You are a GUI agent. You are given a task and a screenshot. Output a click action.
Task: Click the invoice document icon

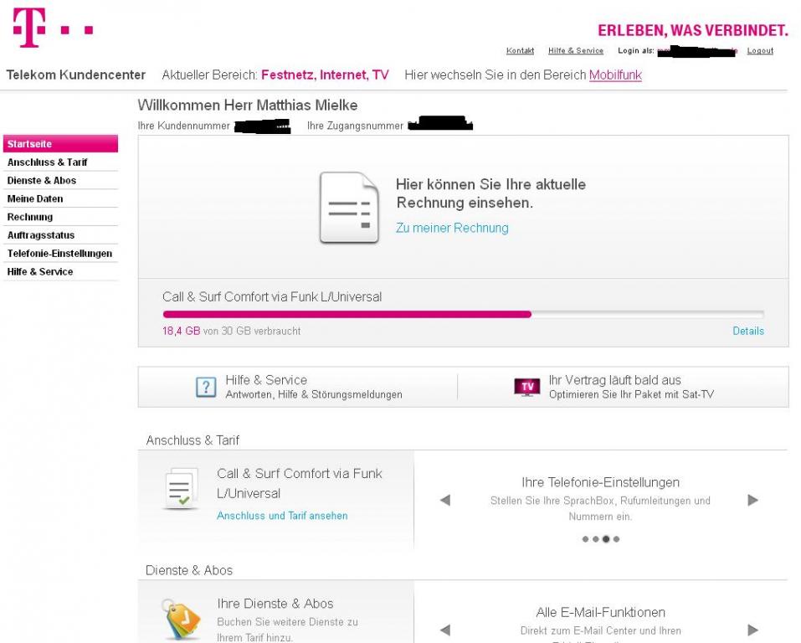click(x=349, y=208)
